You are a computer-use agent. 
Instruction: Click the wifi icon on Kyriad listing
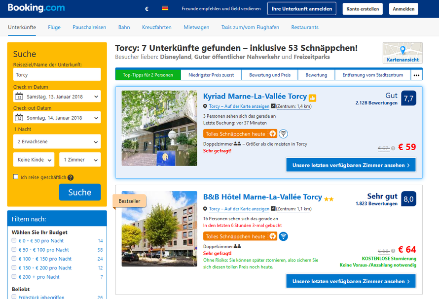[x=283, y=133]
